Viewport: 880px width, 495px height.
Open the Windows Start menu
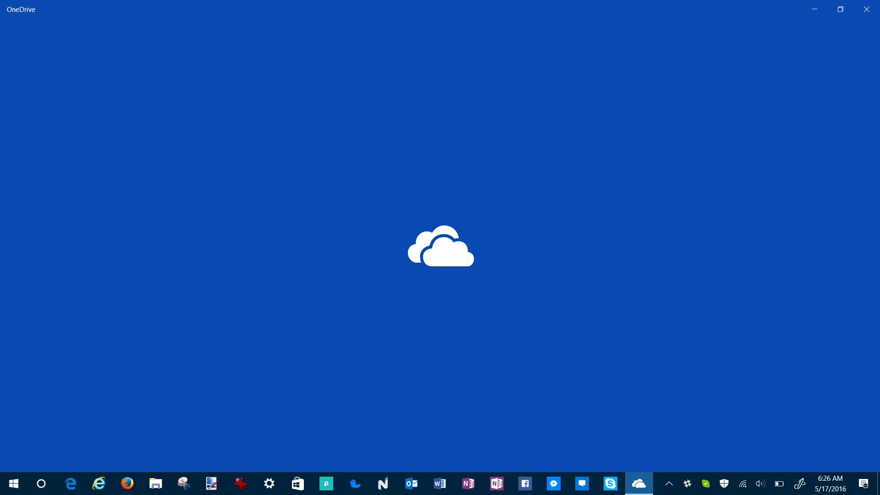click(14, 484)
